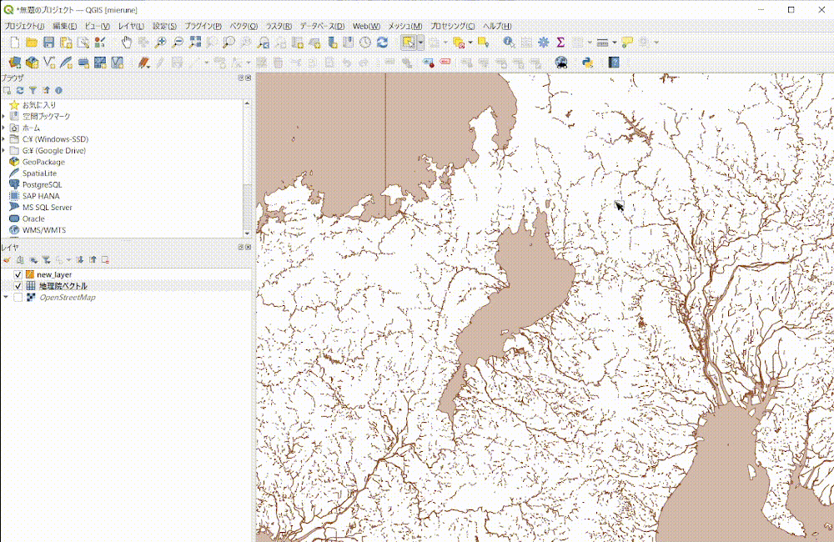The image size is (834, 542).
Task: Toggle visibility of new_layer
Action: tap(18, 274)
